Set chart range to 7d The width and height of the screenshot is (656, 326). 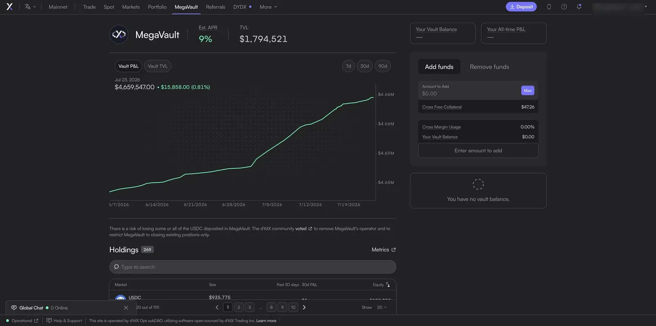348,66
